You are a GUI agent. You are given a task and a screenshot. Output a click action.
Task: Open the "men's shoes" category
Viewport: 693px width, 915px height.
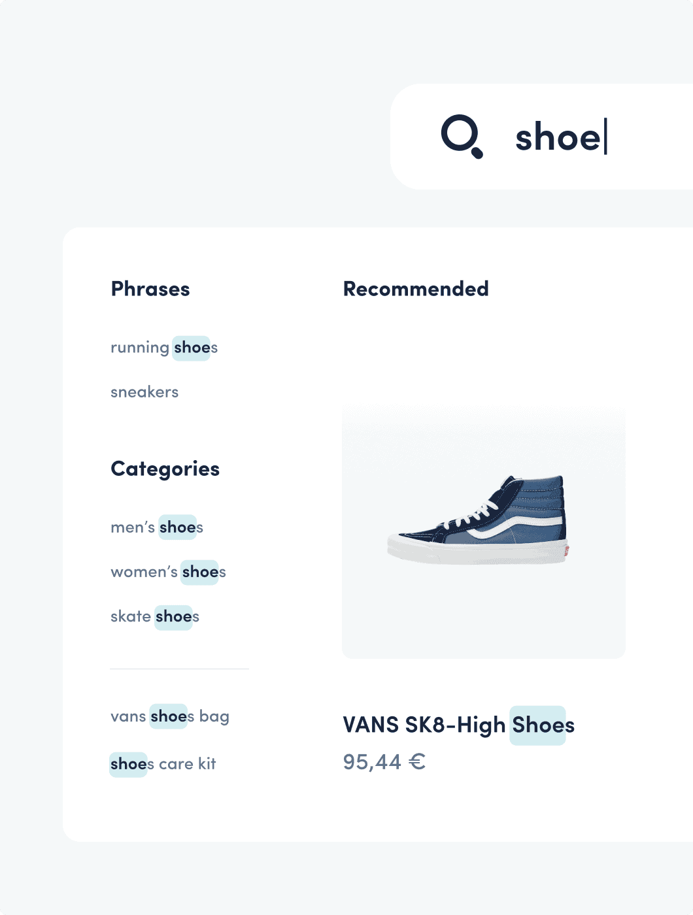point(157,527)
